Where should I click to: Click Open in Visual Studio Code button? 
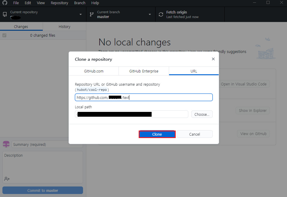tap(244, 84)
